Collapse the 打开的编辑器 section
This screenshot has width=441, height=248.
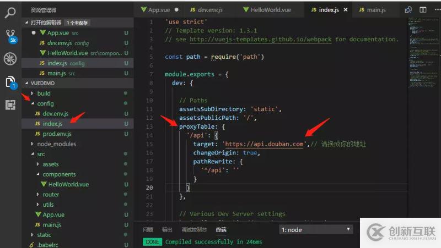coord(77,23)
